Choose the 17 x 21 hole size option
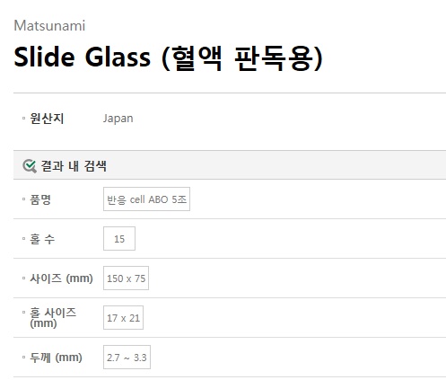This screenshot has height=380, width=446. tap(123, 318)
